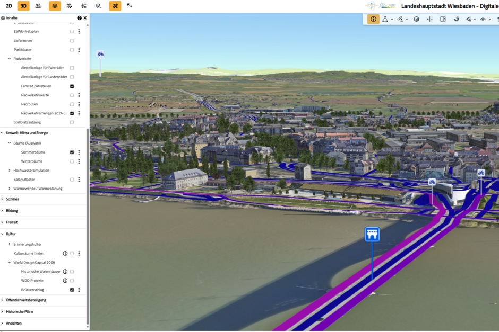Disable Radverkehrsmengen 2024 layer
Viewport: 499px width, 332px height.
pyautogui.click(x=72, y=113)
